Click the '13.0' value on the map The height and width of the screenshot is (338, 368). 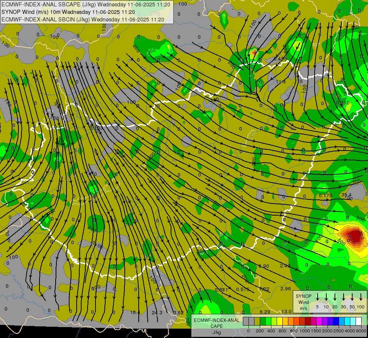(286, 311)
